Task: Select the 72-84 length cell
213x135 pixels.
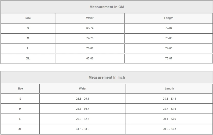Action: tap(169, 28)
